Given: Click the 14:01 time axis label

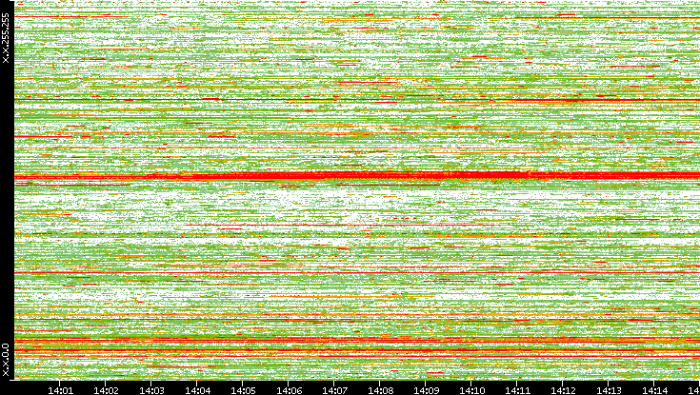Looking at the screenshot, I should pos(60,390).
